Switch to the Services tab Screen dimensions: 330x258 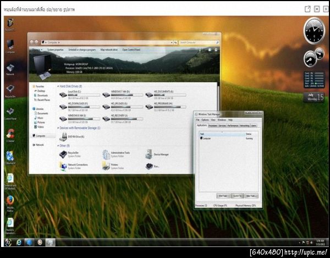pos(222,126)
